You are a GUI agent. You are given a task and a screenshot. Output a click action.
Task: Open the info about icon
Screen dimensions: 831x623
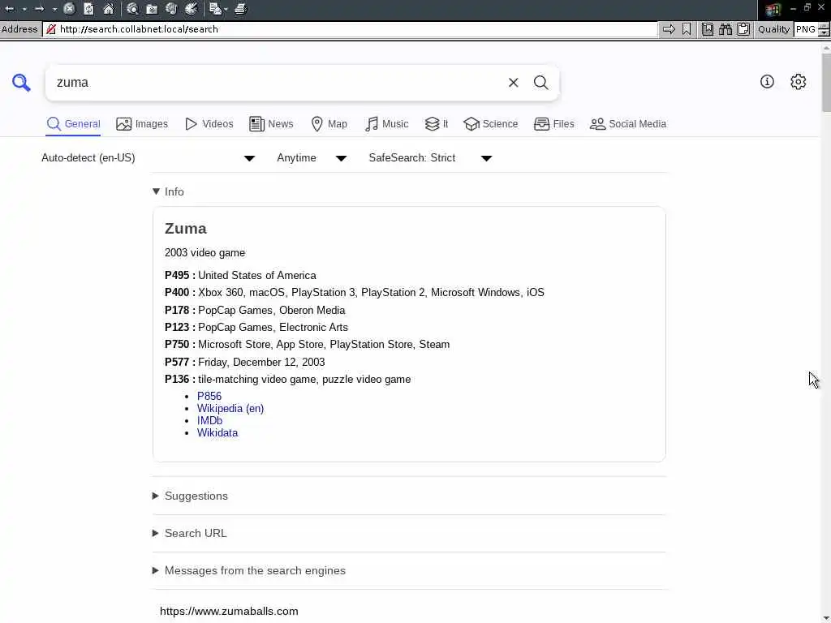pos(767,82)
